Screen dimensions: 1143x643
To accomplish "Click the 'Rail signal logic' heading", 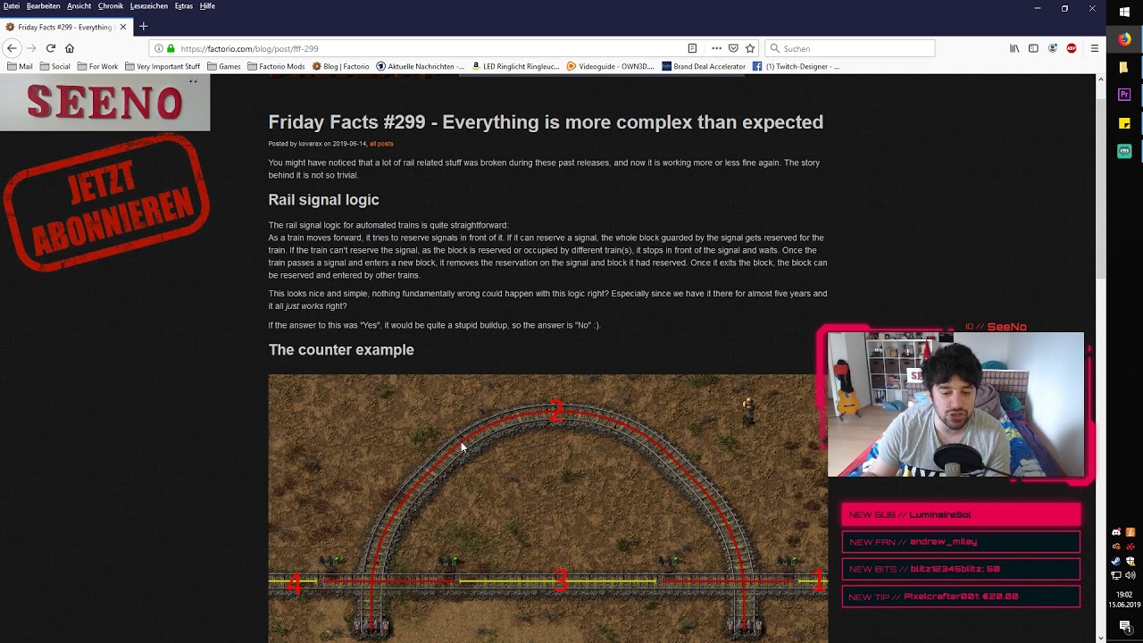I will pos(323,200).
